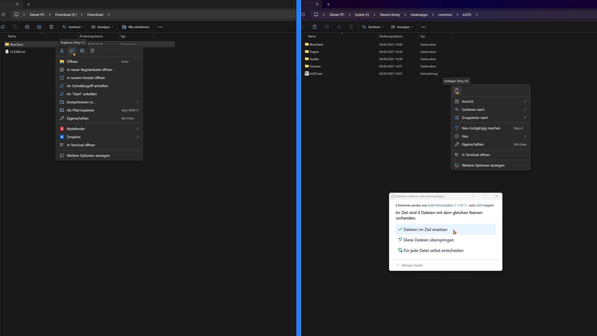Open the Anzeigen dropdown in left window
The image size is (597, 336).
[102, 27]
